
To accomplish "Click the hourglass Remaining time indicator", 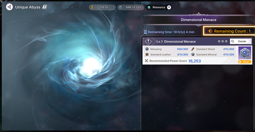I will pyautogui.click(x=145, y=32).
